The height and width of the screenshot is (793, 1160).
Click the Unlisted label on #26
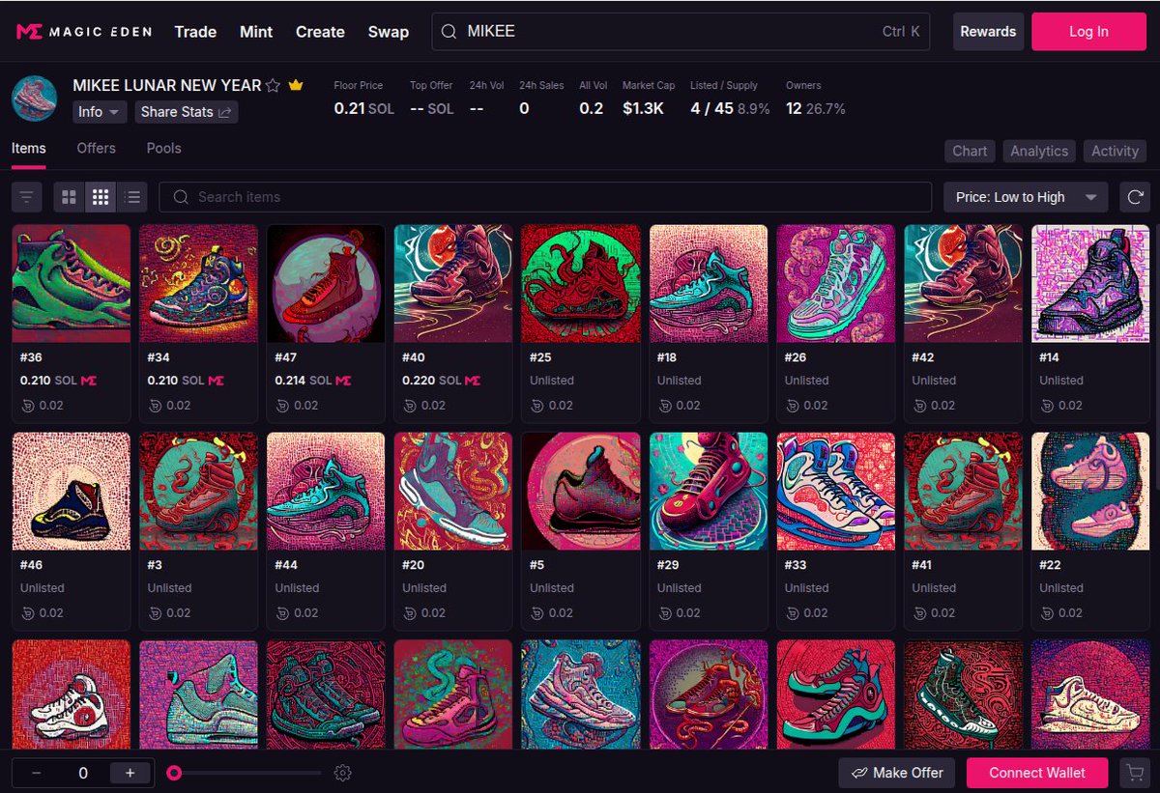(x=807, y=381)
